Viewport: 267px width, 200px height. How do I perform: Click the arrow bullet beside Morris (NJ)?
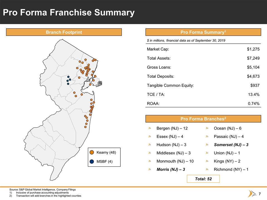tap(150, 169)
